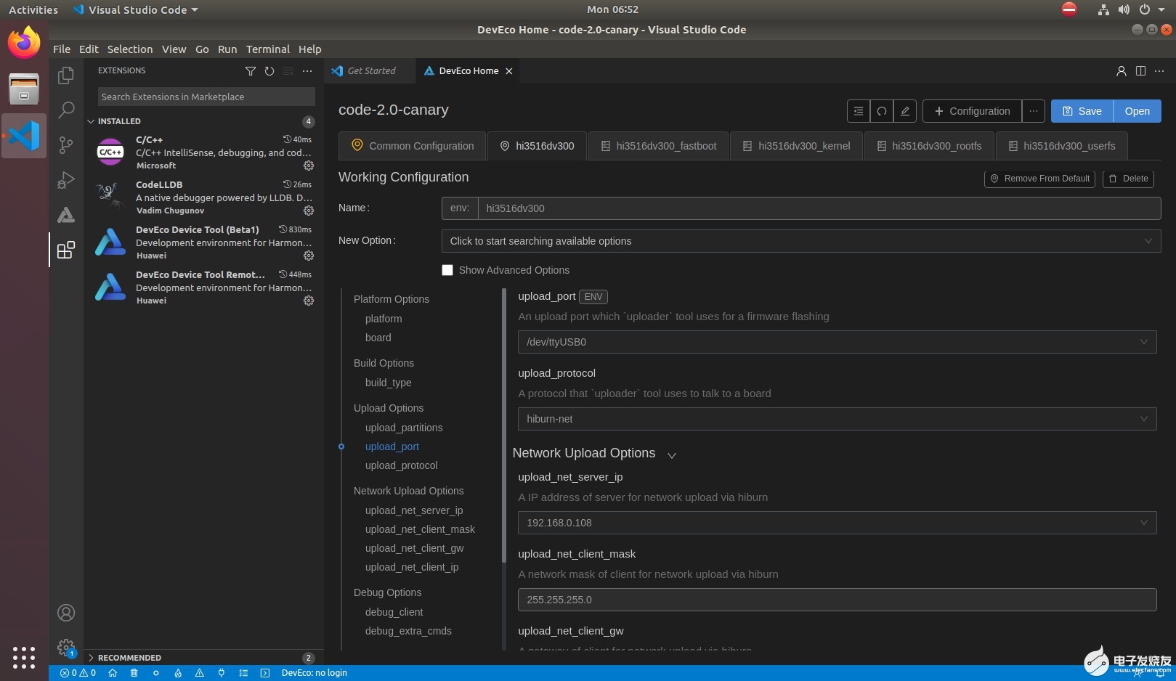The width and height of the screenshot is (1176, 681).
Task: Click errors and warnings status indicator
Action: (x=78, y=673)
